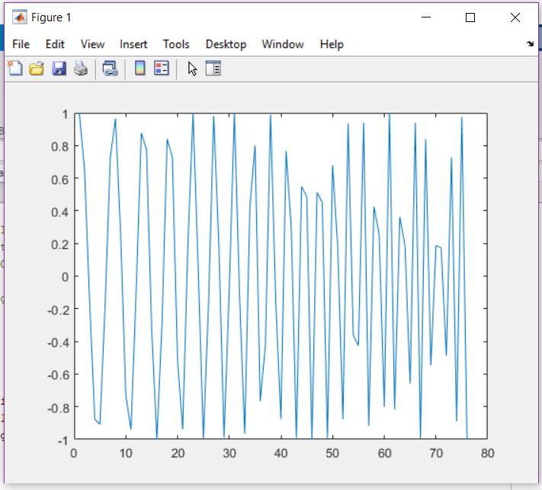This screenshot has width=542, height=490.
Task: Click the Figure 1 title text
Action: (51, 17)
